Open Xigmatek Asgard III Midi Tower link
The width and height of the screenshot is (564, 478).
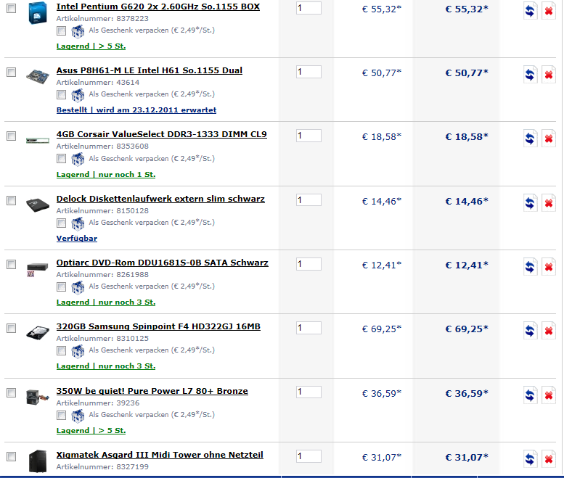coord(160,455)
